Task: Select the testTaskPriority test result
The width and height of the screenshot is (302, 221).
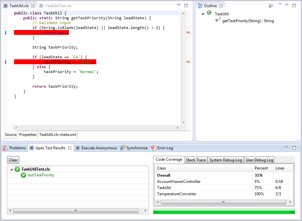Action: point(41,175)
